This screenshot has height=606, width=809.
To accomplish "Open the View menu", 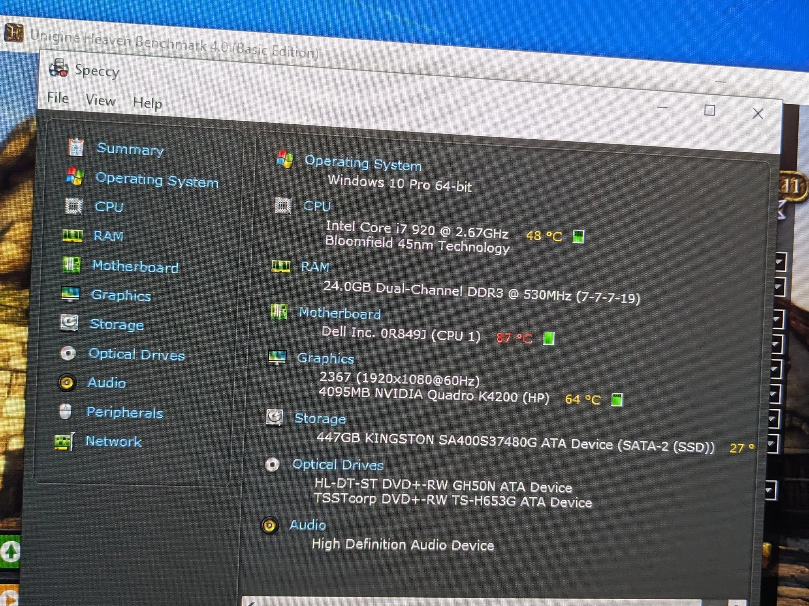I will coord(101,100).
